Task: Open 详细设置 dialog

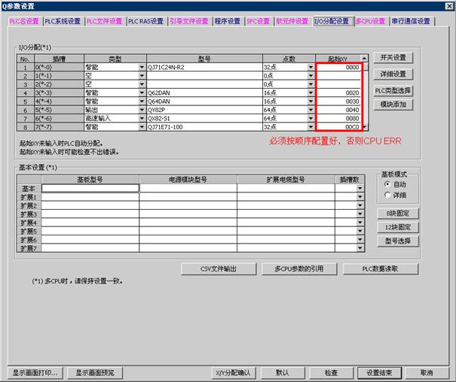Action: click(x=393, y=74)
